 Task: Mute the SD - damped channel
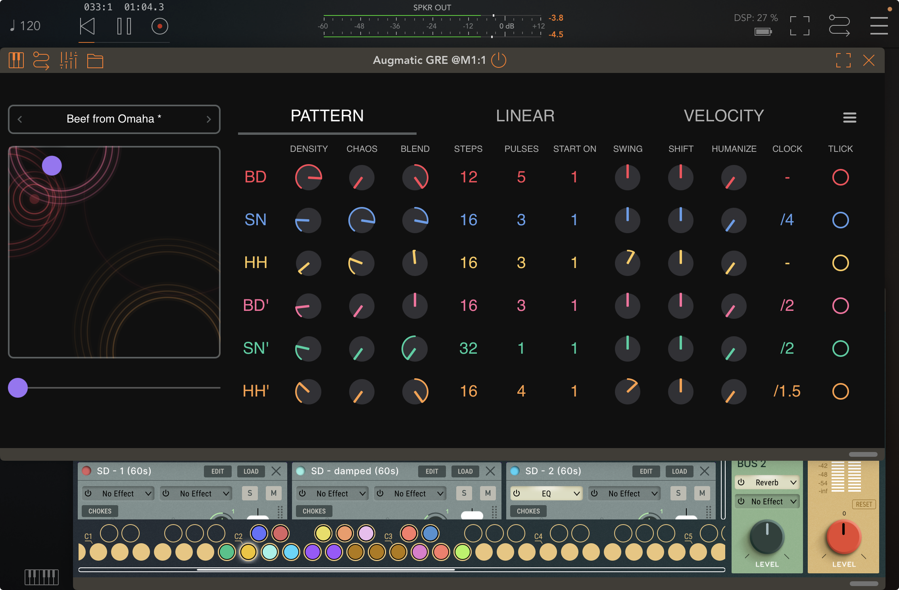pyautogui.click(x=488, y=493)
